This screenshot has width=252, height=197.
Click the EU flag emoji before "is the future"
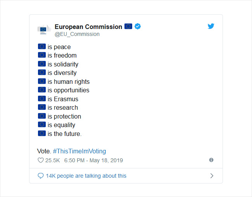(x=42, y=133)
